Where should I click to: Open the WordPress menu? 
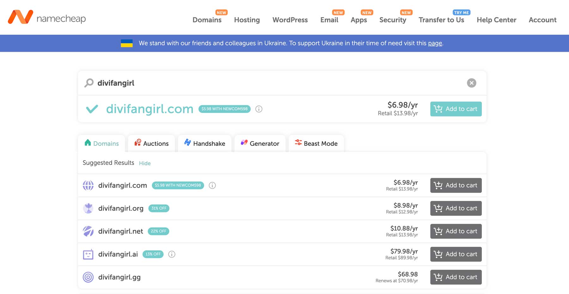[290, 20]
